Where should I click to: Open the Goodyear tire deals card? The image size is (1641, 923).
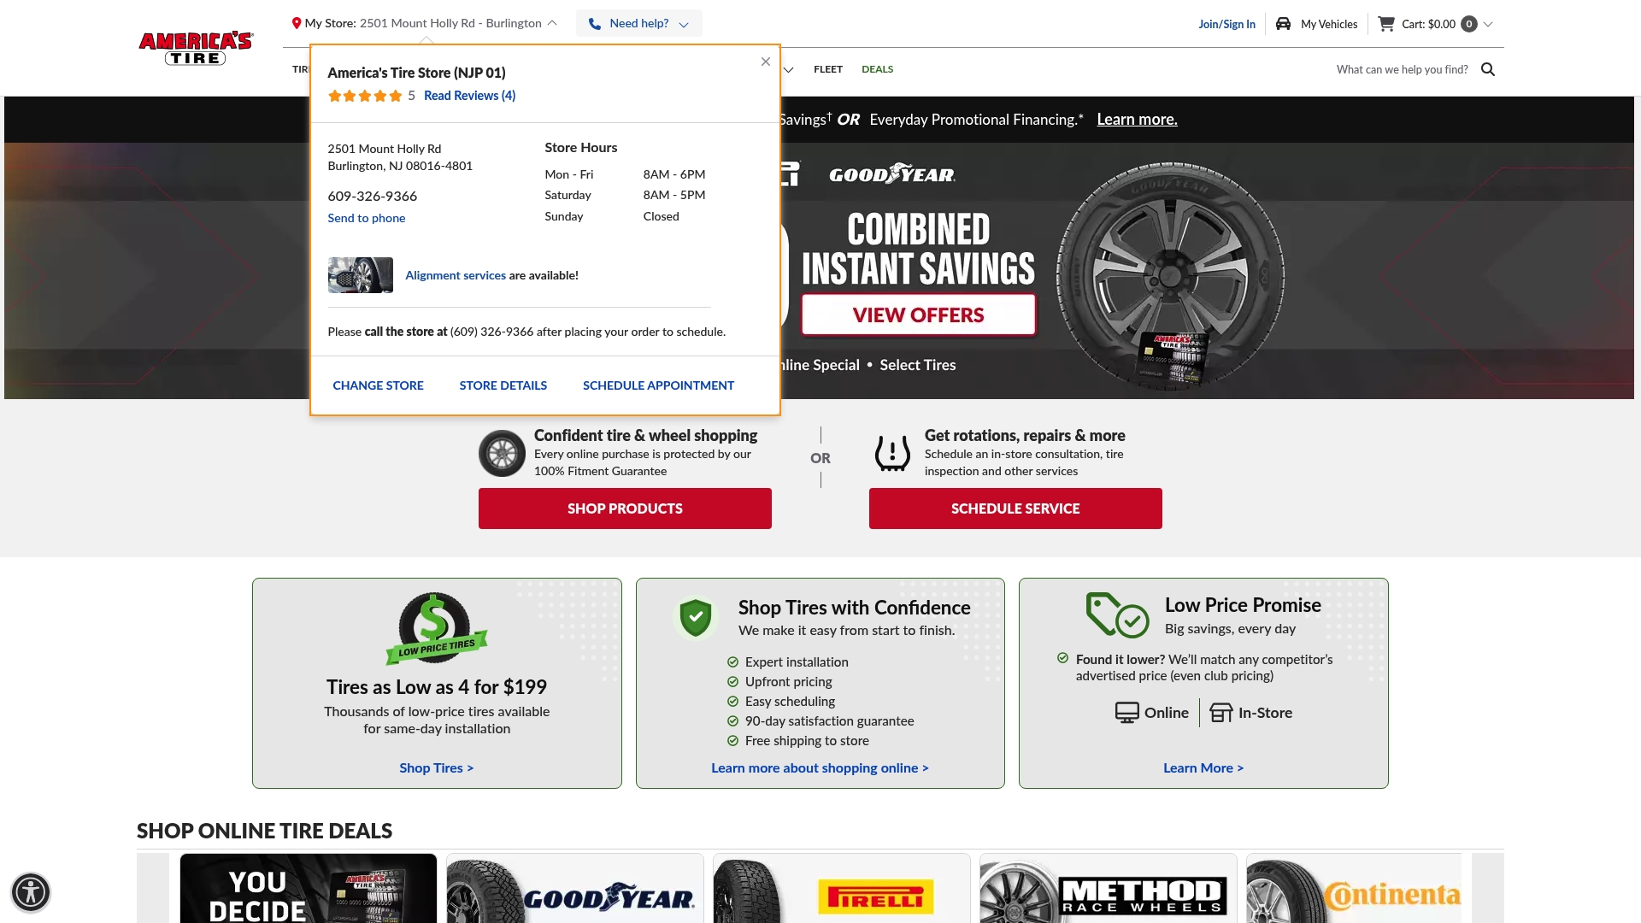point(575,889)
